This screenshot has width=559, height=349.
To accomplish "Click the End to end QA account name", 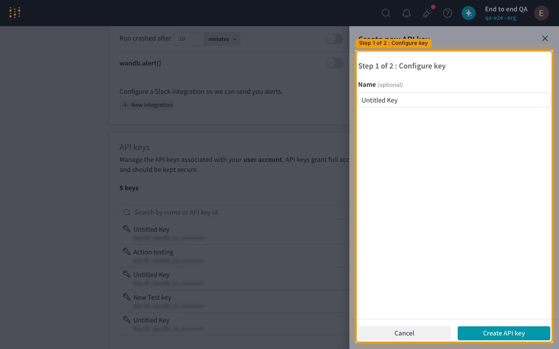I will 506,9.
